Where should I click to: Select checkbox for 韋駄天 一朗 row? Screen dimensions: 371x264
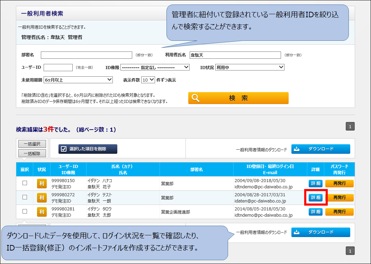[25, 197]
